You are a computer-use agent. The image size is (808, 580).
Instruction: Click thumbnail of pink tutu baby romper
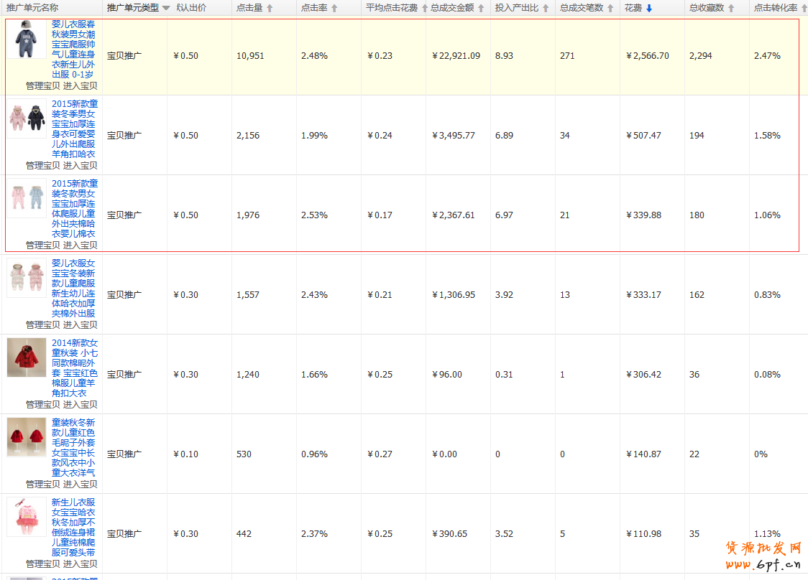[x=27, y=517]
